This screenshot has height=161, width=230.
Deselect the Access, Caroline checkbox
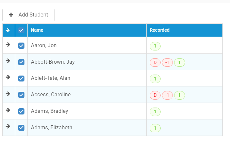21,95
